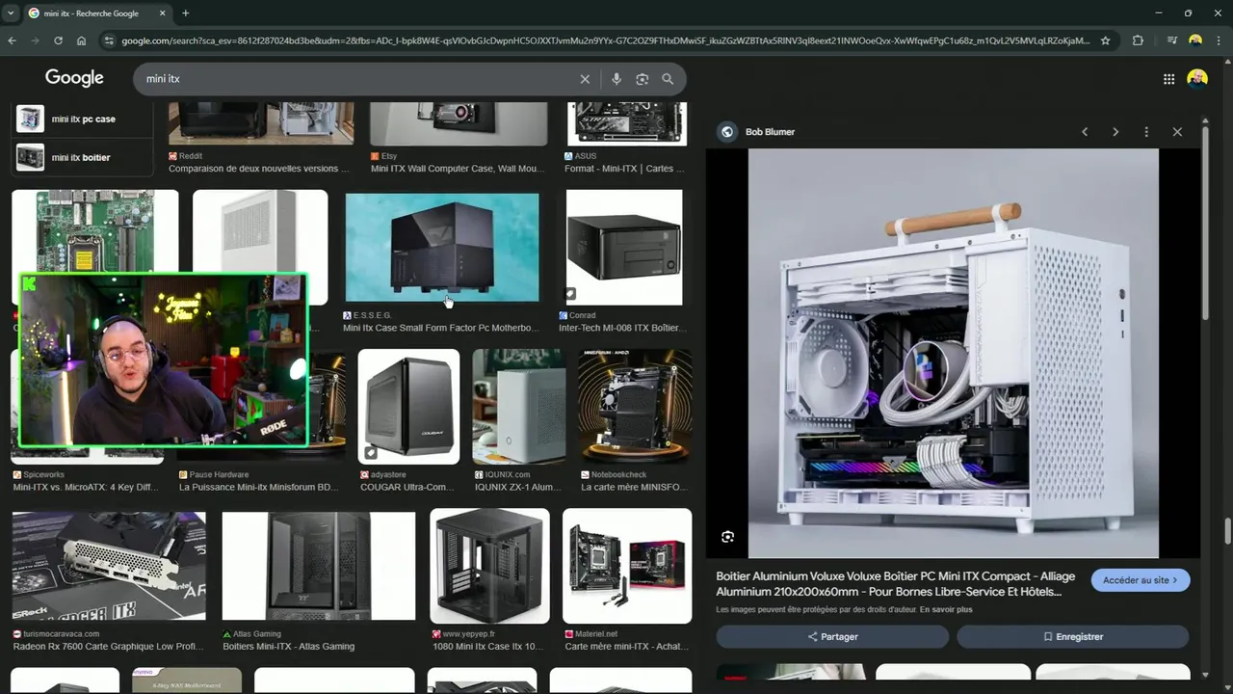This screenshot has width=1233, height=694.
Task: Open Carte mère mini-ITX - Achat link
Action: pyautogui.click(x=626, y=647)
